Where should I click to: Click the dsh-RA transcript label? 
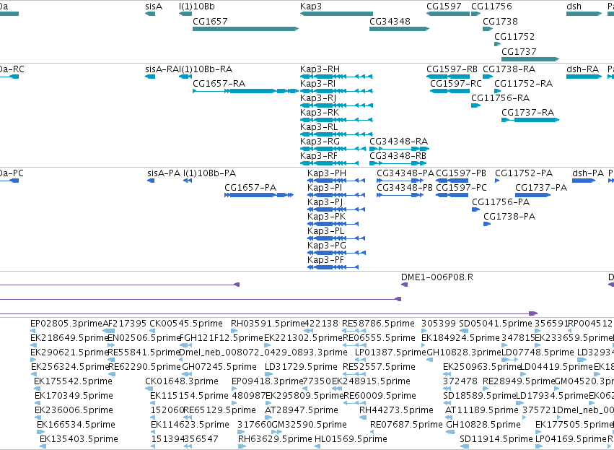(583, 69)
